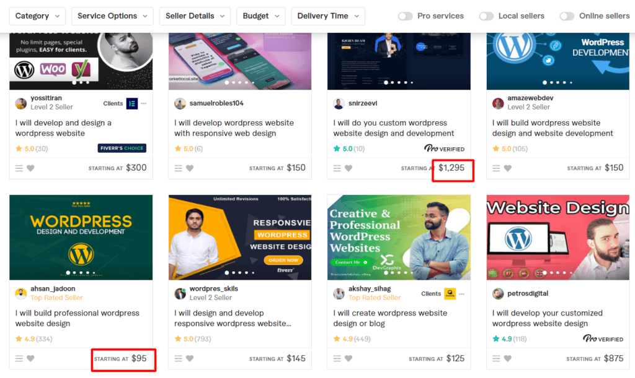Open list menu on yossitiran's gig
This screenshot has width=635, height=378.
click(19, 168)
